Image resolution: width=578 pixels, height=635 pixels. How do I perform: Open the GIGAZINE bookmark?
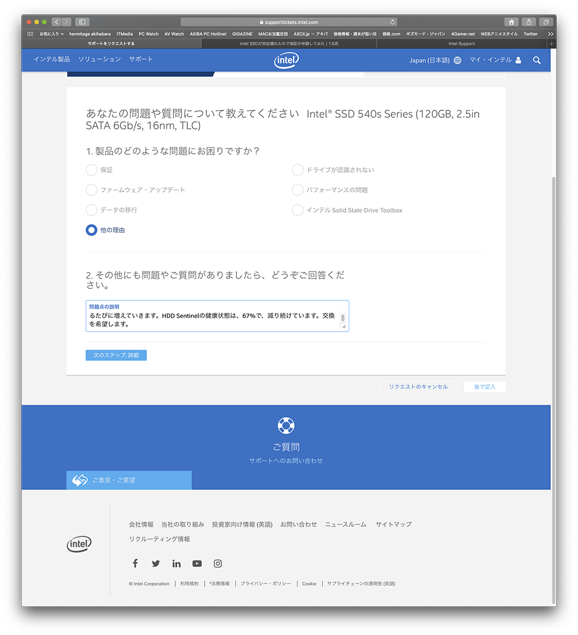pos(242,34)
